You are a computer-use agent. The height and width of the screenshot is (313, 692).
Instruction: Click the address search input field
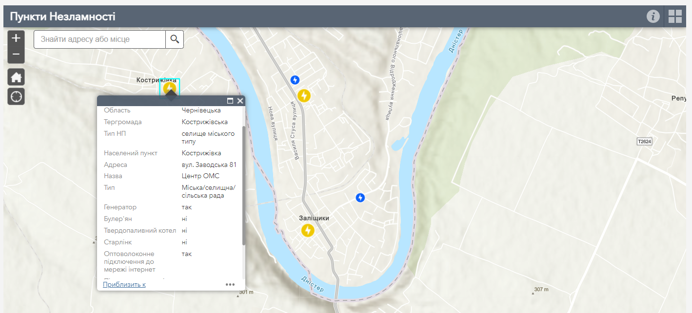pos(100,39)
